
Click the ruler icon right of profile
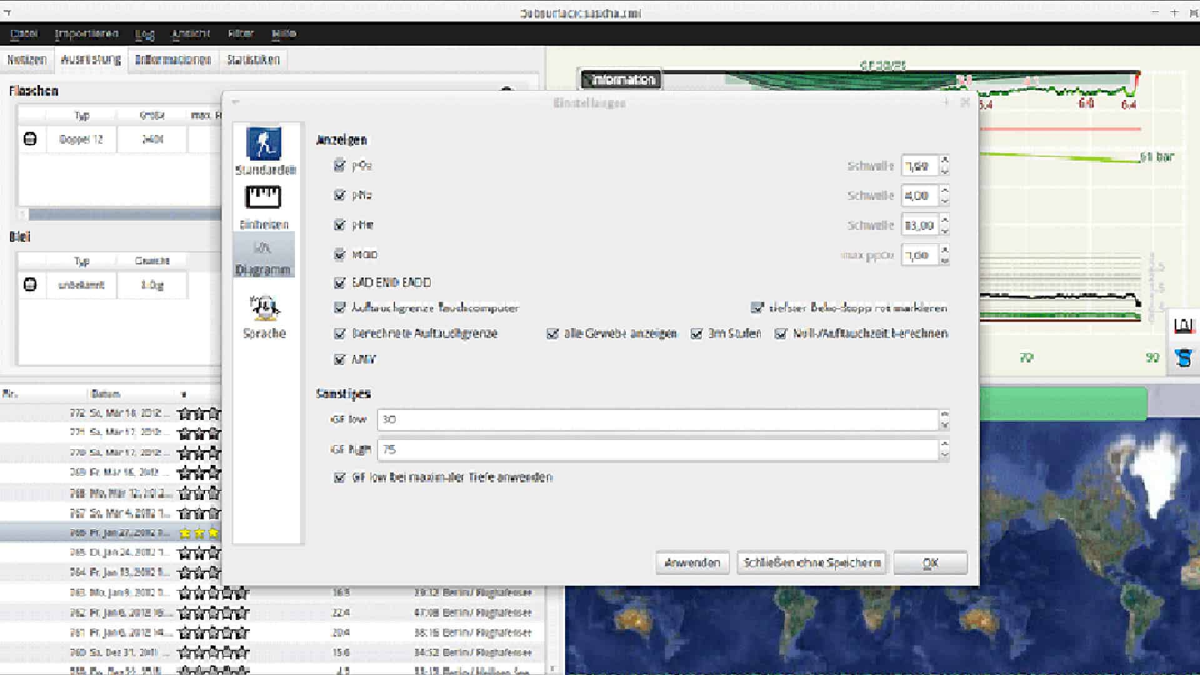(x=1183, y=325)
